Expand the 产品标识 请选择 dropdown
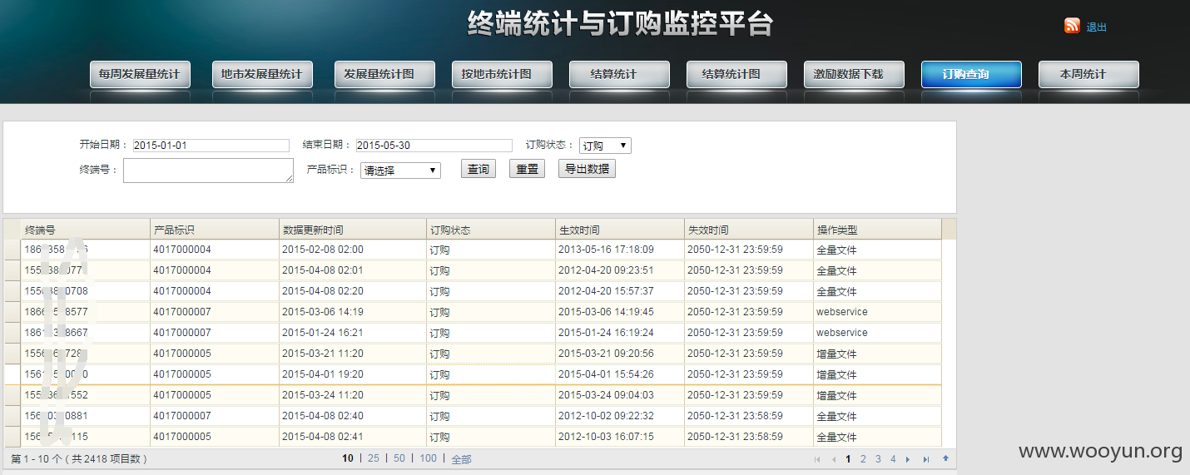 [x=400, y=171]
